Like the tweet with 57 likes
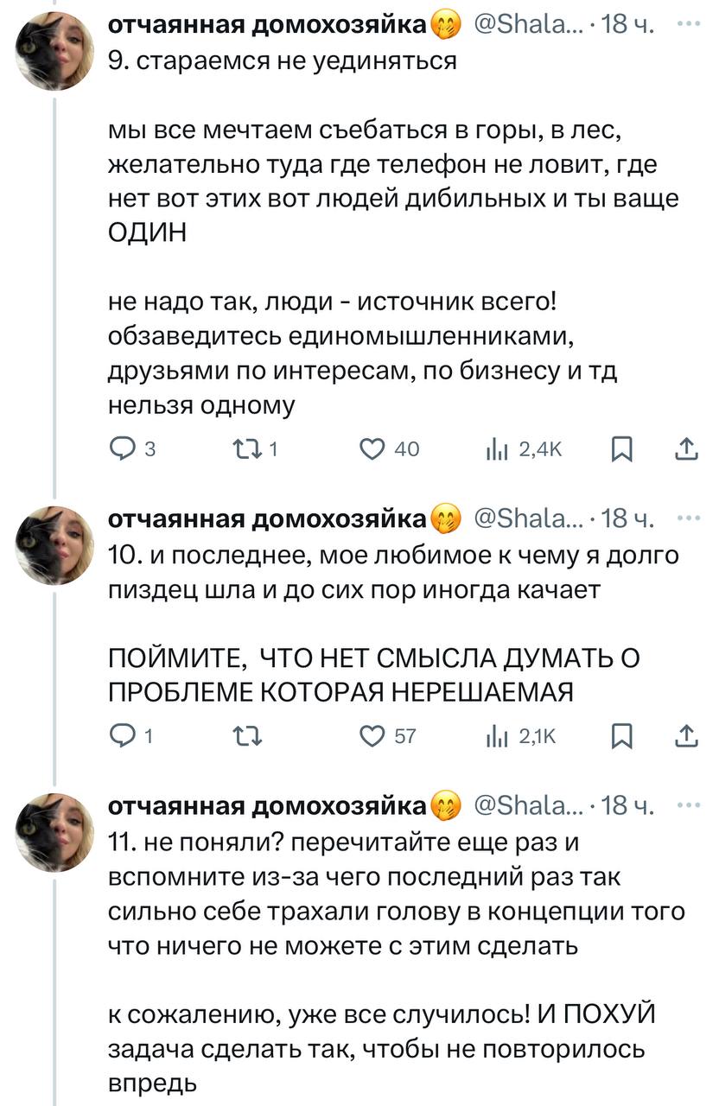 tap(372, 735)
